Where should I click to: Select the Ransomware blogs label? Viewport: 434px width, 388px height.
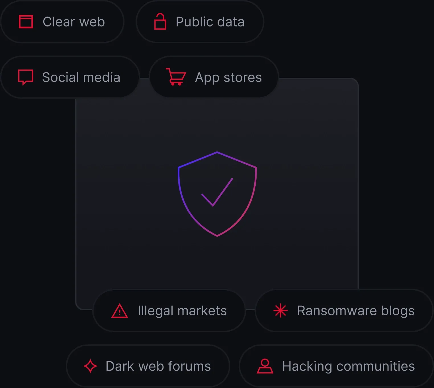(x=356, y=311)
